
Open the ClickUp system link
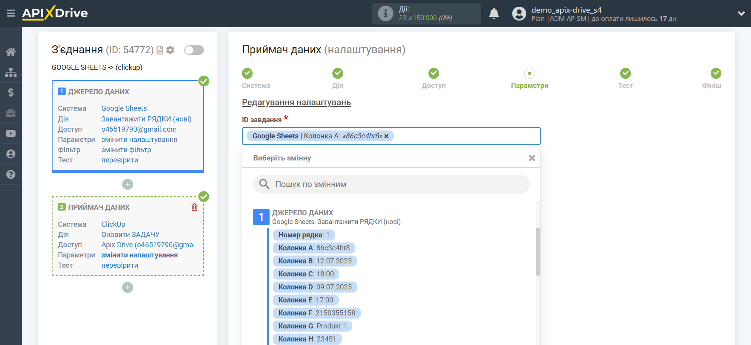point(113,224)
